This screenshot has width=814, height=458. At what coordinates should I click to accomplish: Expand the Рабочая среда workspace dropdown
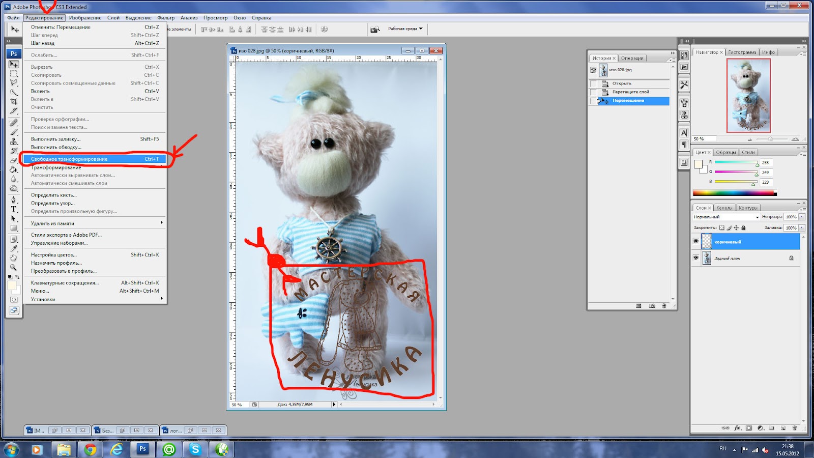coord(405,29)
